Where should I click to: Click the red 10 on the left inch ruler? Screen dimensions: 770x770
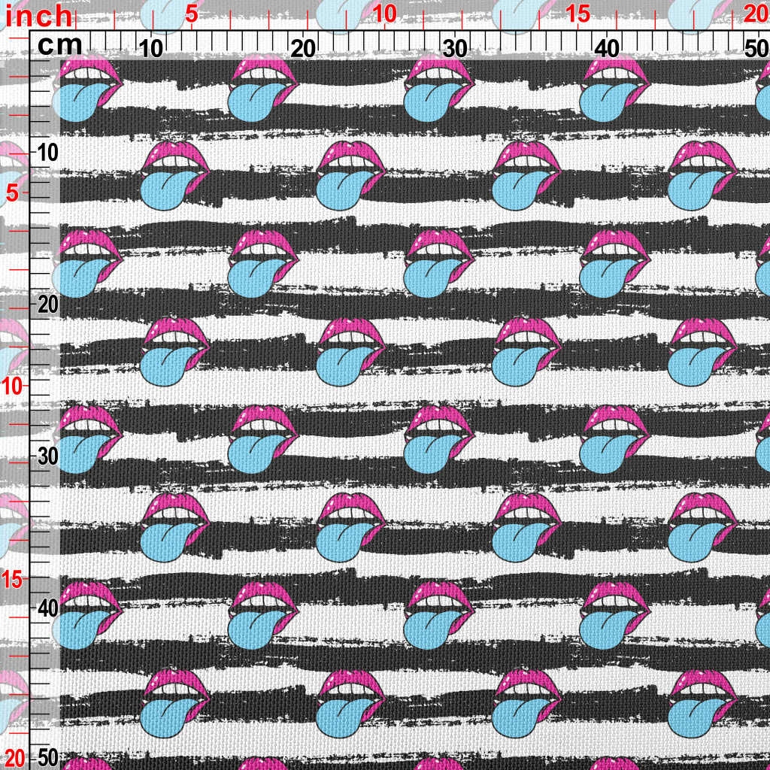coord(14,386)
